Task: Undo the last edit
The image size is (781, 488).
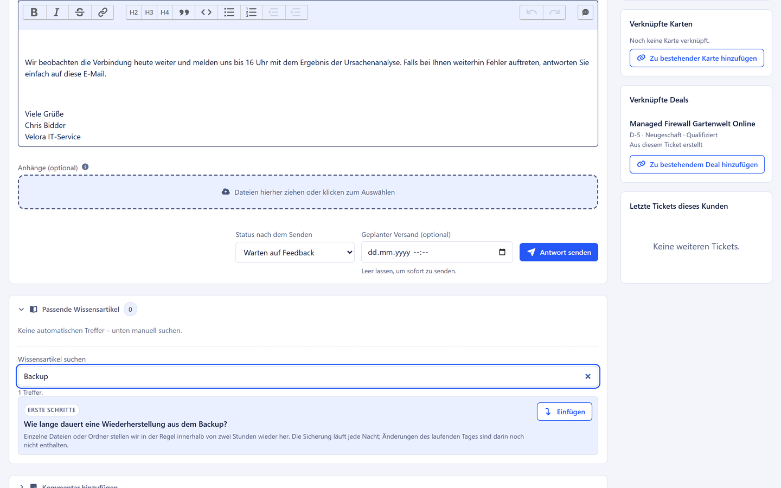Action: point(532,12)
